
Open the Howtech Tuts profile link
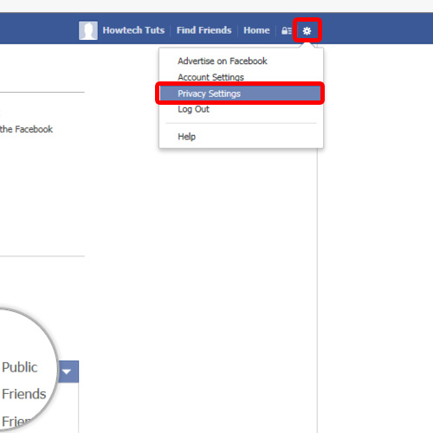tap(133, 30)
